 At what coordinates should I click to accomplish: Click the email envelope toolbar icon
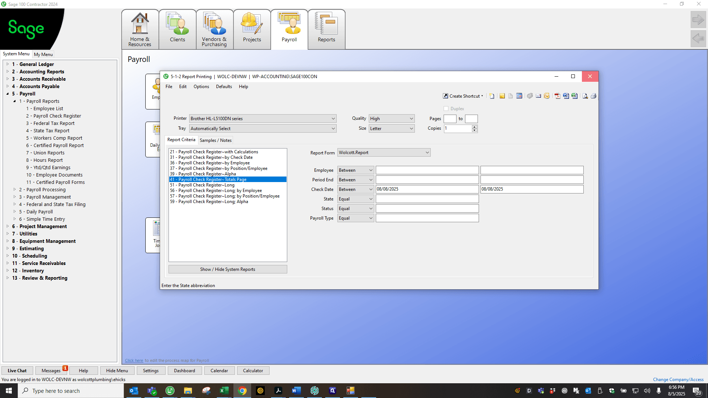(538, 96)
